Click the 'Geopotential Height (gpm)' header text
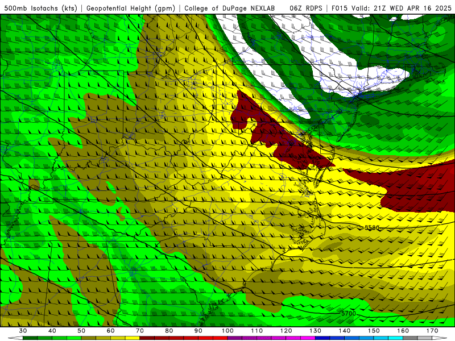This screenshot has width=455, height=341. tap(131, 9)
